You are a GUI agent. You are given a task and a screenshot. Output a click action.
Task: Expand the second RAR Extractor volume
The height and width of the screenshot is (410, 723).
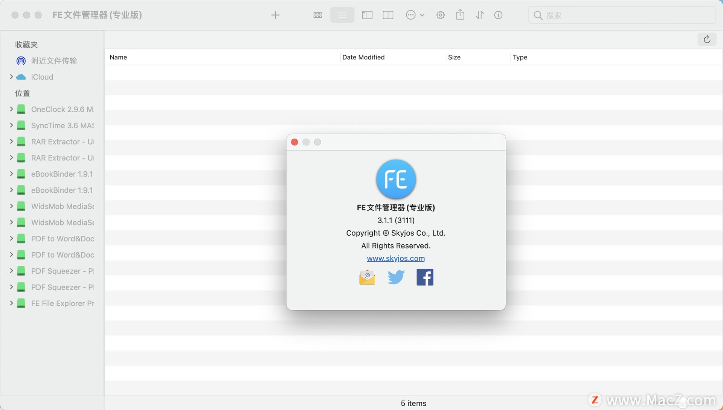11,158
